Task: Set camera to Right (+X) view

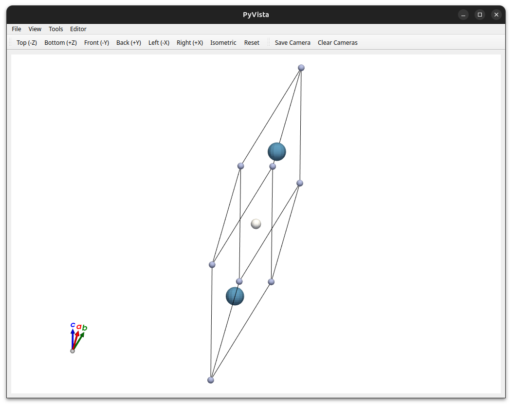Action: pos(190,43)
